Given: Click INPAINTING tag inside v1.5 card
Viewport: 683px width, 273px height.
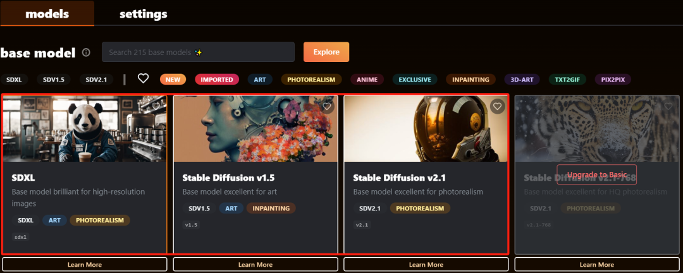Looking at the screenshot, I should (271, 208).
